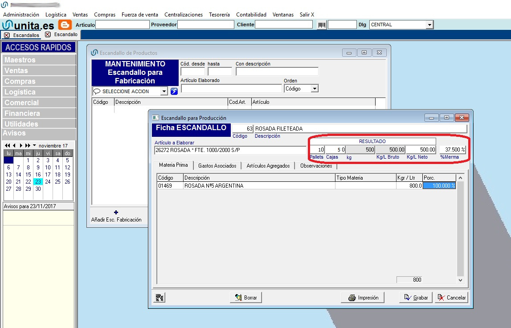Close the Escandallo tab via its X icon
Image resolution: width=511 pixels, height=328 pixels.
pyautogui.click(x=48, y=34)
